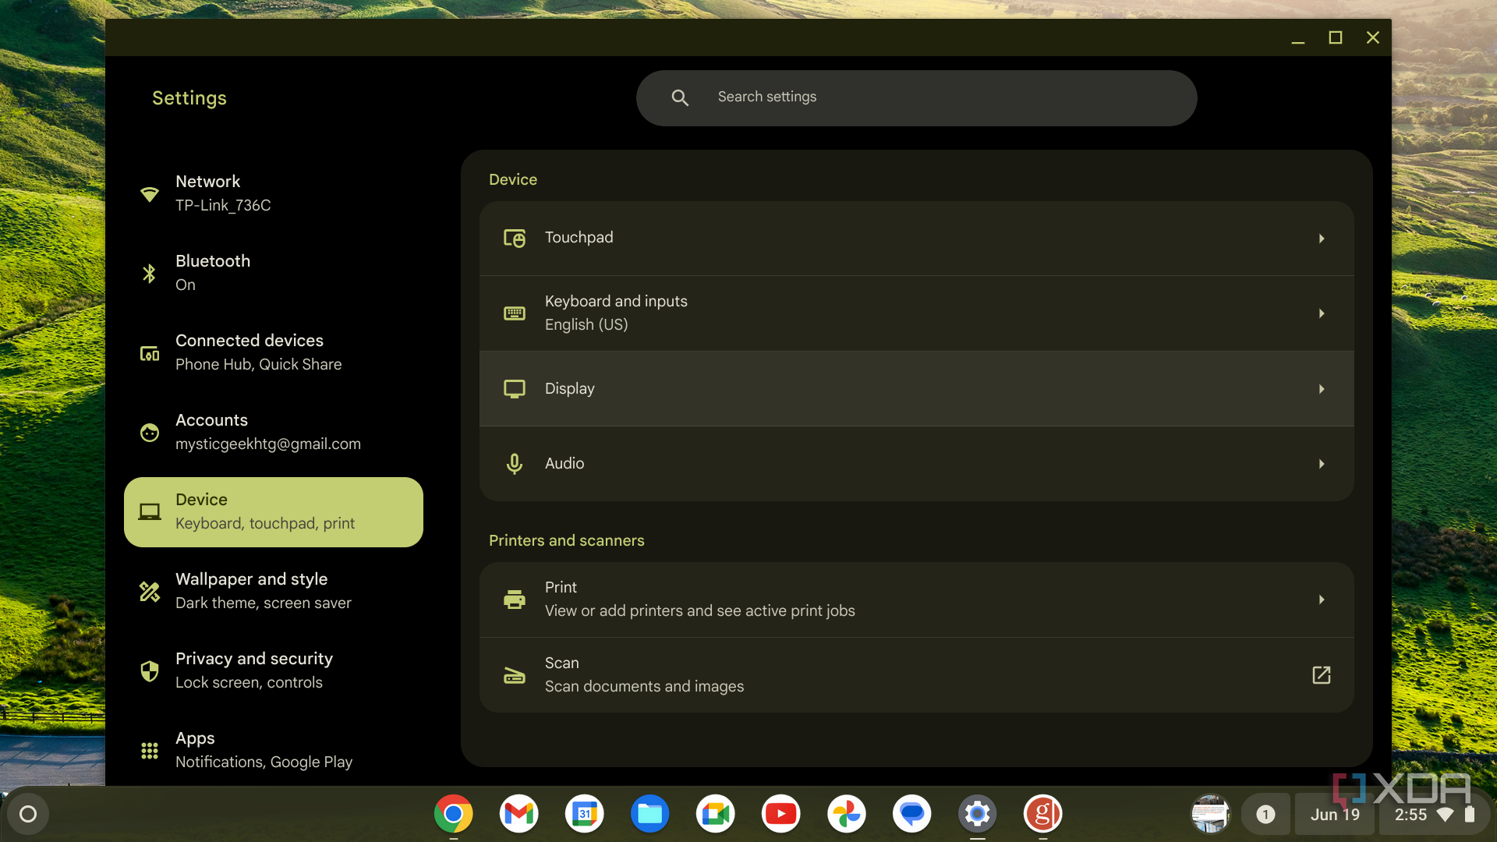Click the search magnifier icon
This screenshot has width=1497, height=842.
(x=680, y=97)
